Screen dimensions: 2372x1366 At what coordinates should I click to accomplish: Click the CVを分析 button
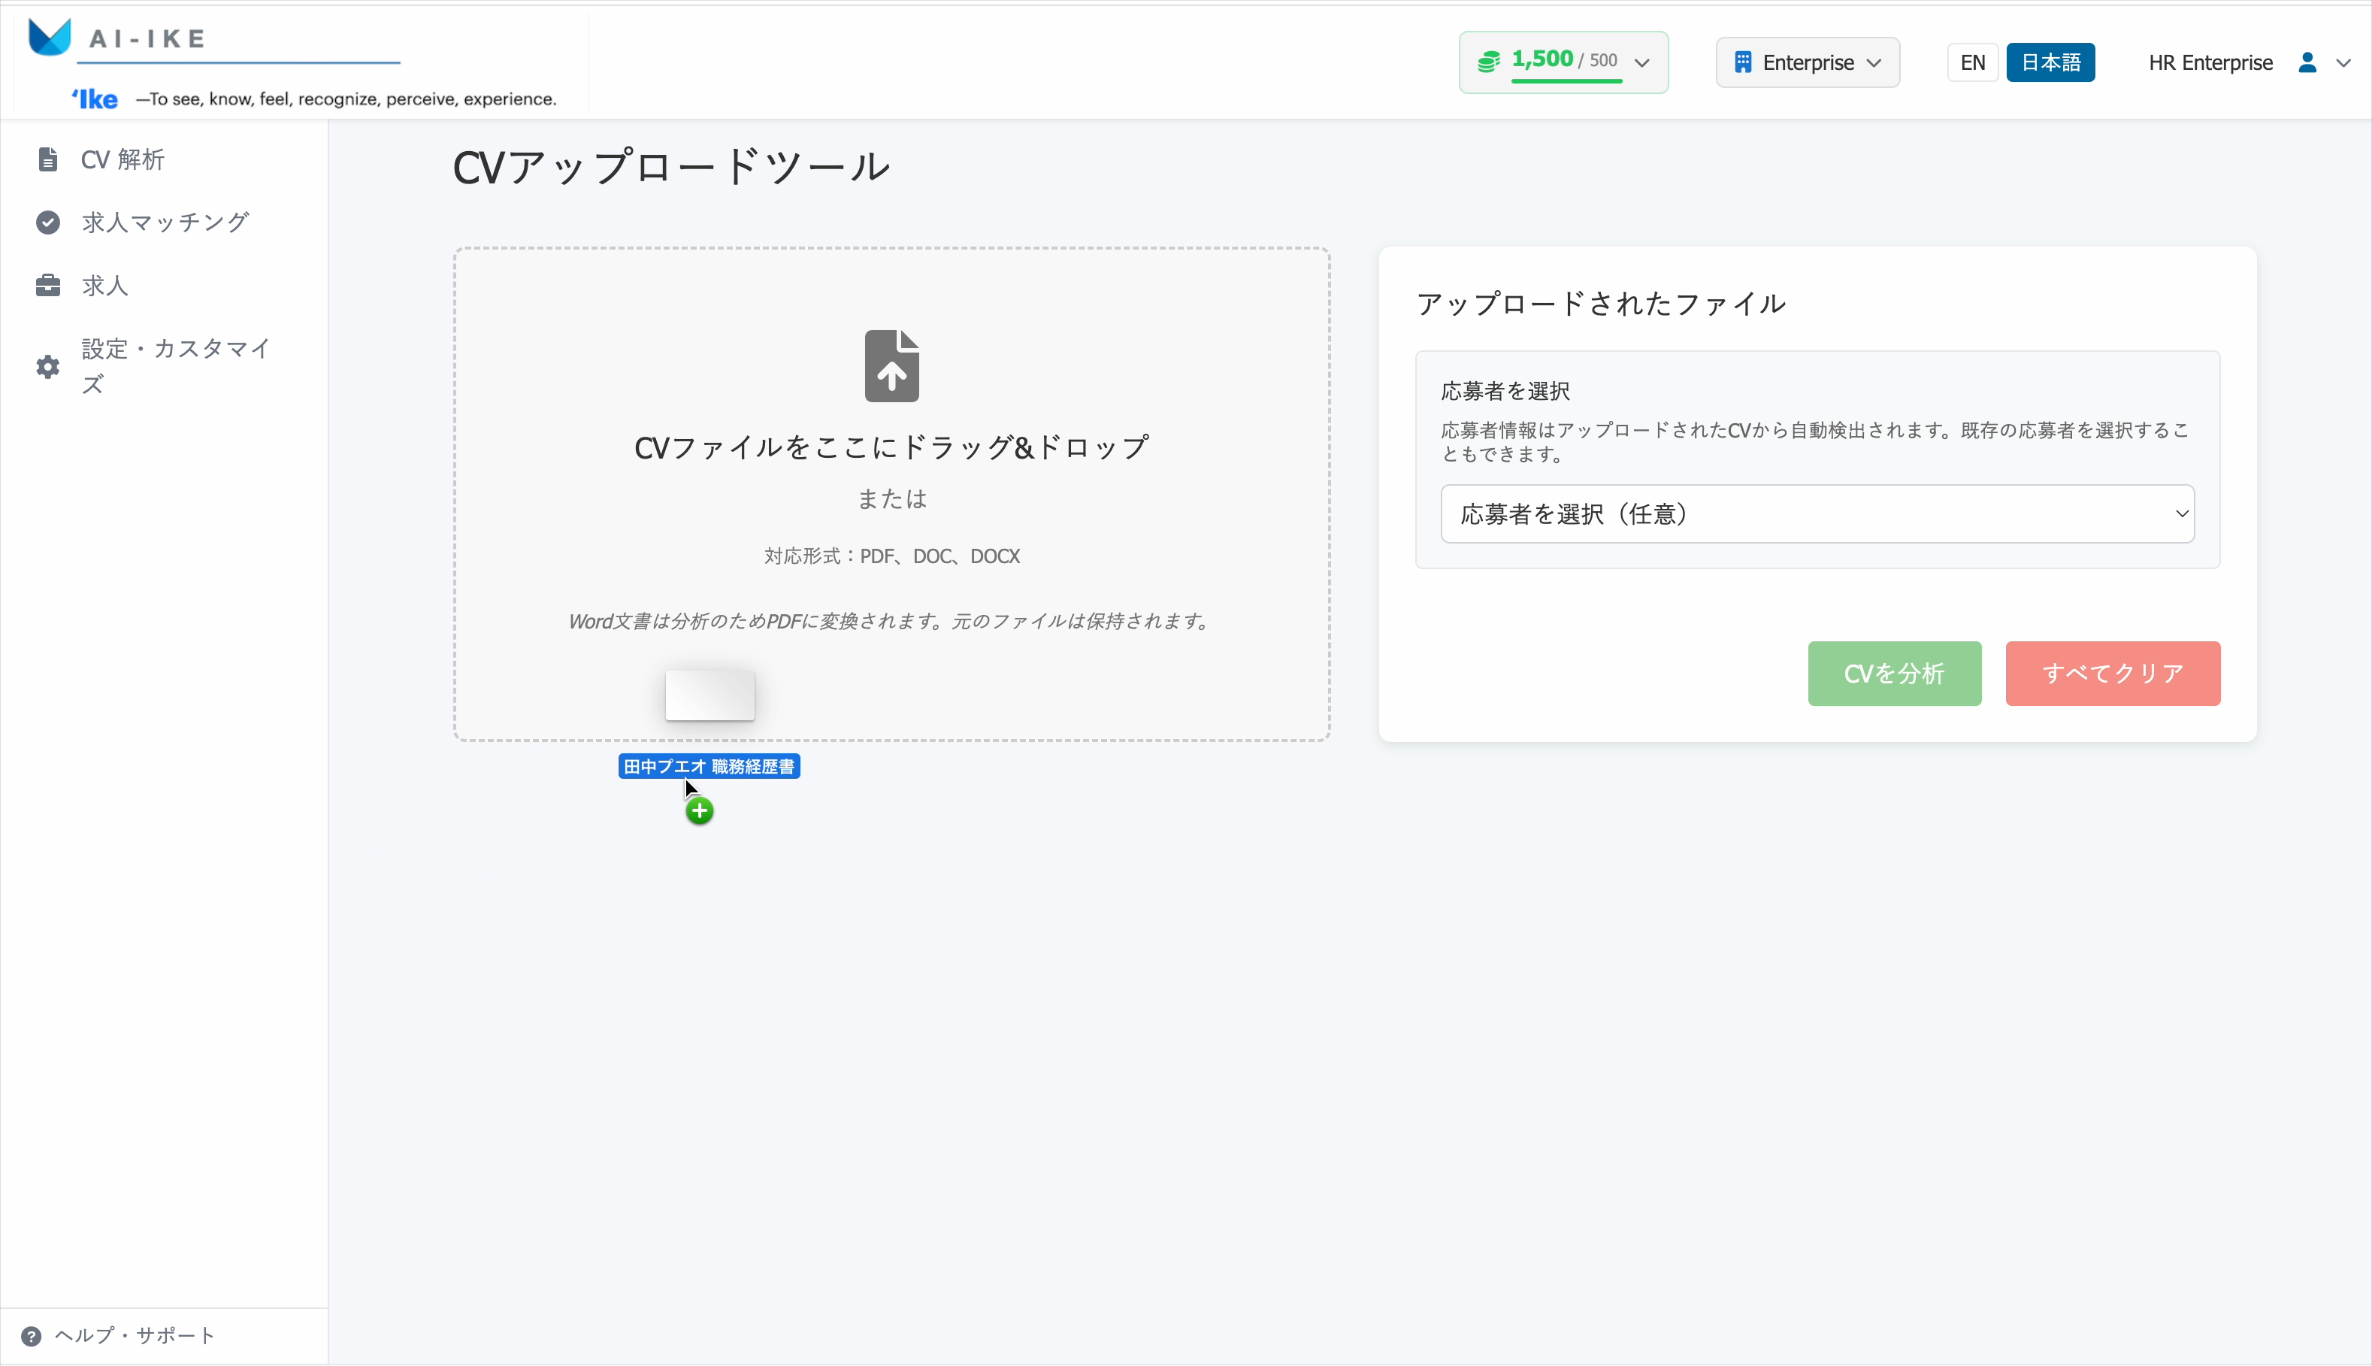1894,674
